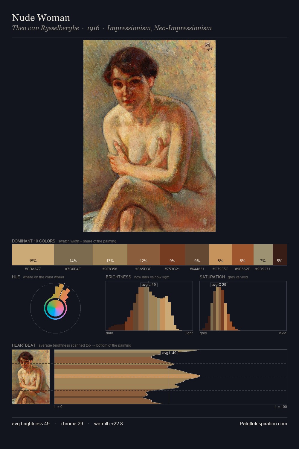Click the 'SATURATION' section heading

pos(212,277)
